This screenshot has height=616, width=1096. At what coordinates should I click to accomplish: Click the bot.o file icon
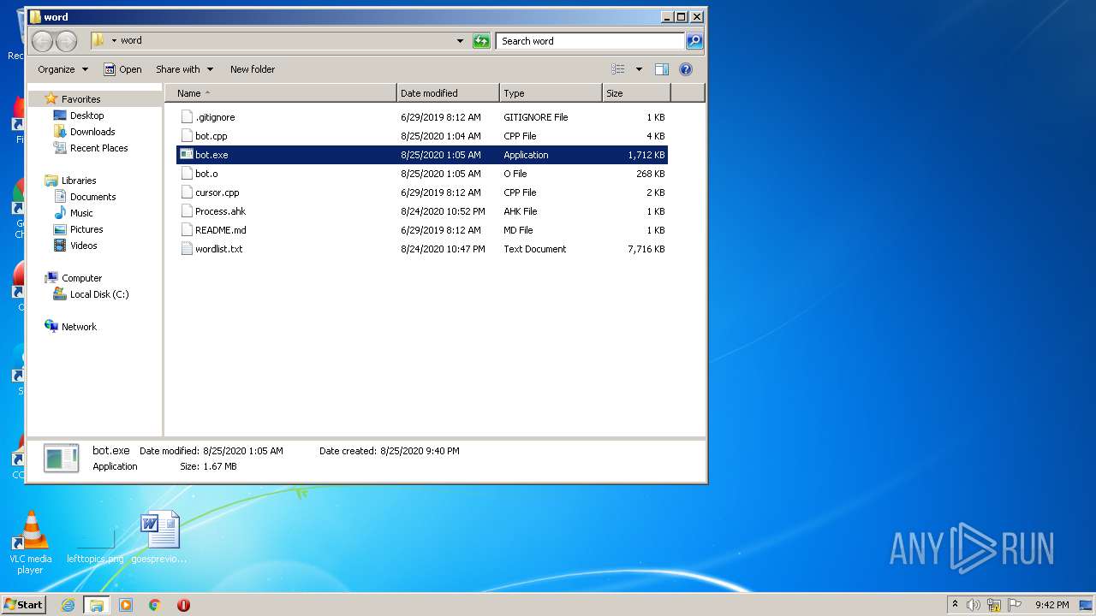click(x=187, y=174)
